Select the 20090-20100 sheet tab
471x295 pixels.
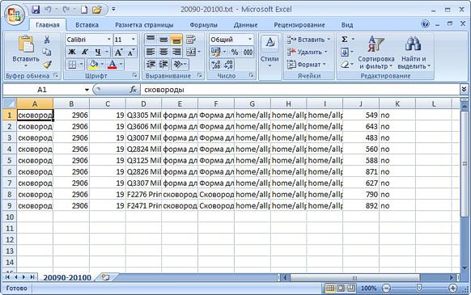[x=67, y=277]
